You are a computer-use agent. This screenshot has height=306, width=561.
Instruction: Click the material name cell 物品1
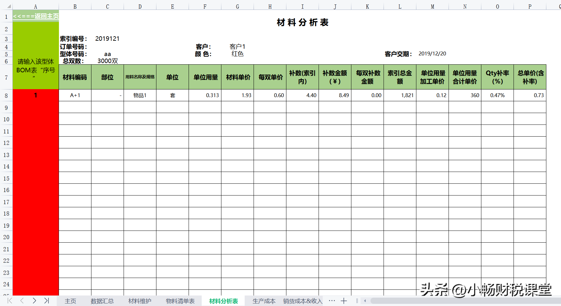click(x=140, y=95)
